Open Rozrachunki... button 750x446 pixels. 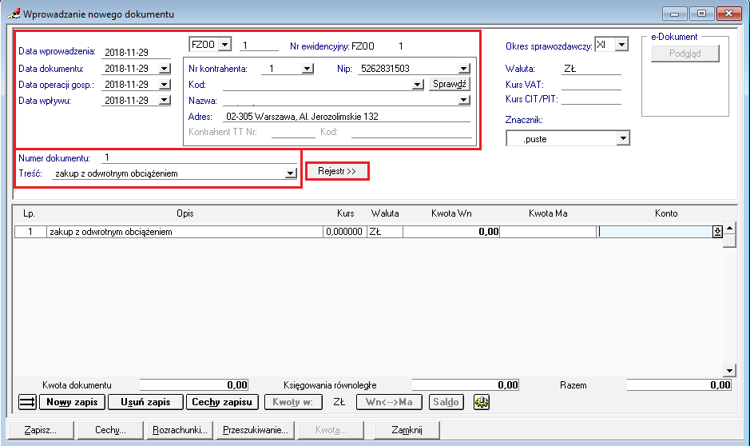[181, 430]
